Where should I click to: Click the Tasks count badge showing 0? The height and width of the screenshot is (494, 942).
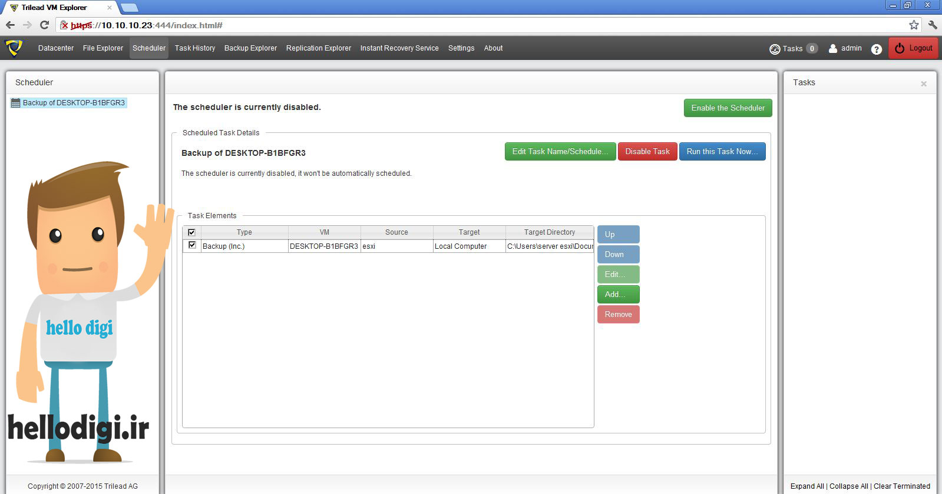coord(812,49)
